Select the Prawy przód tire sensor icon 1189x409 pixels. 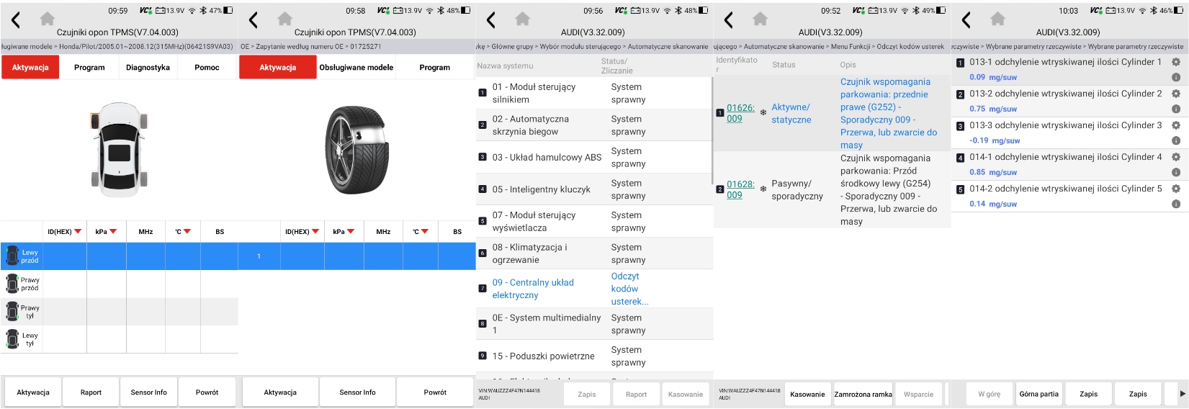point(12,284)
